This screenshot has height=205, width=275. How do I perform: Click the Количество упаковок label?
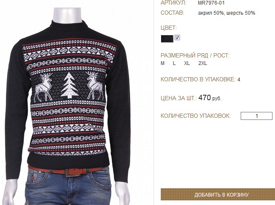click(x=196, y=116)
